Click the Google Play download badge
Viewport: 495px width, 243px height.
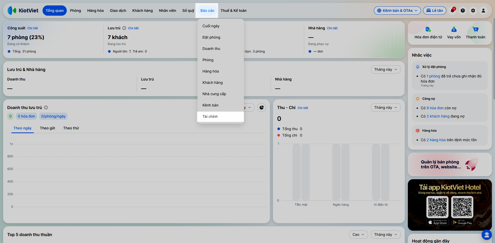(462, 222)
